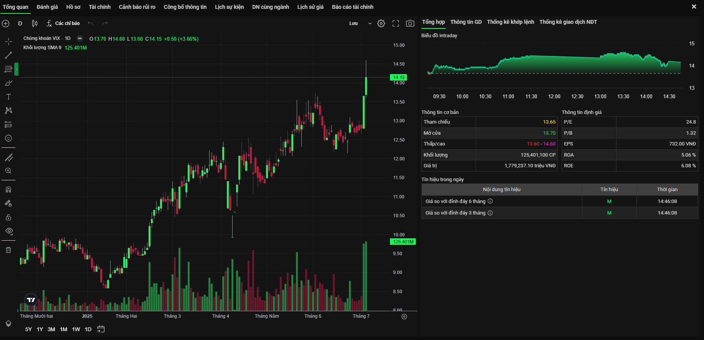Set chart range to 1Y
The height and width of the screenshot is (340, 704).
point(40,329)
